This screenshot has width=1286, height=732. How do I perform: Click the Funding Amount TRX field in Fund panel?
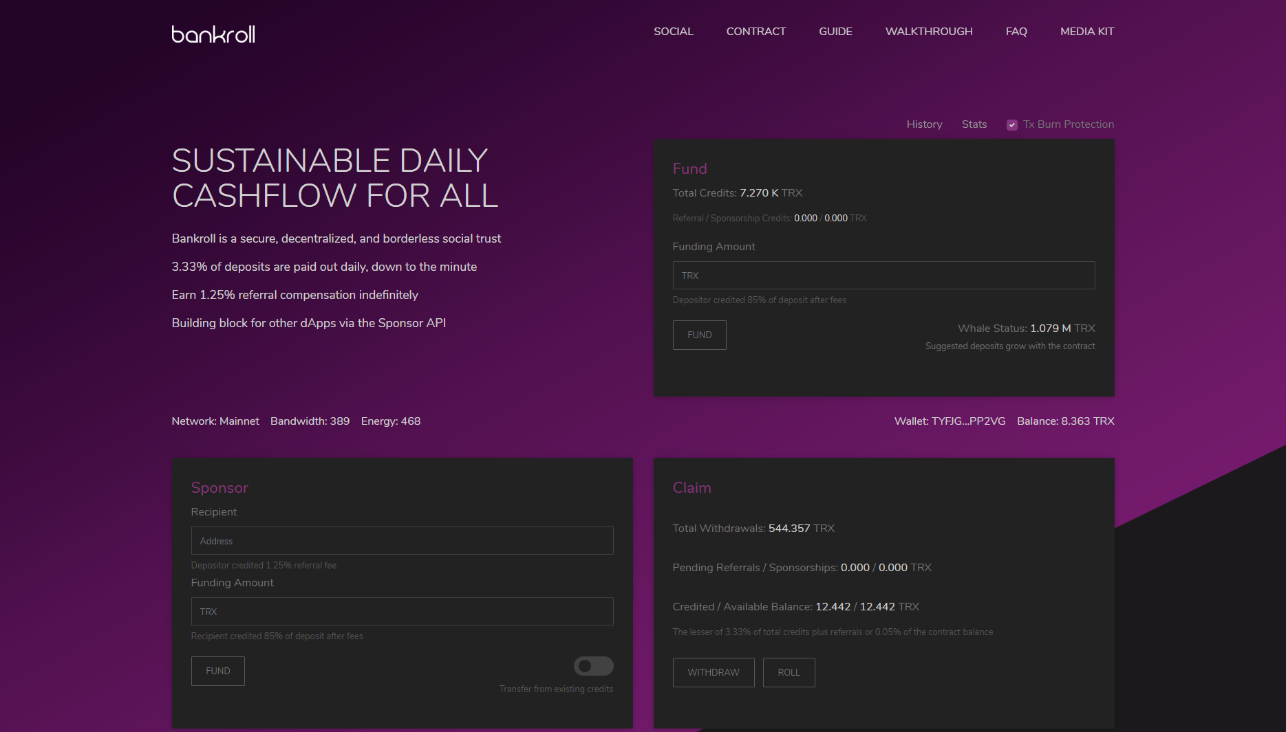click(x=883, y=275)
